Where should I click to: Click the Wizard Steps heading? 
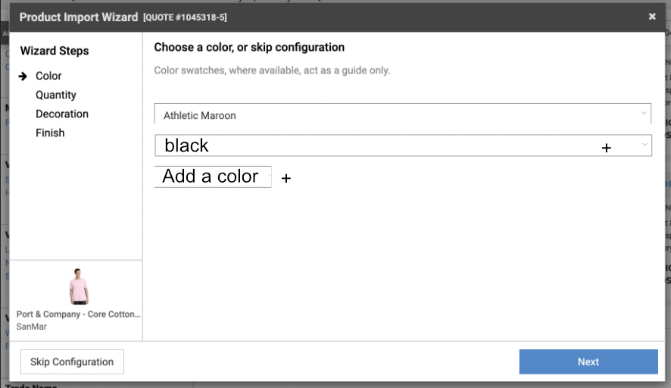pos(55,51)
